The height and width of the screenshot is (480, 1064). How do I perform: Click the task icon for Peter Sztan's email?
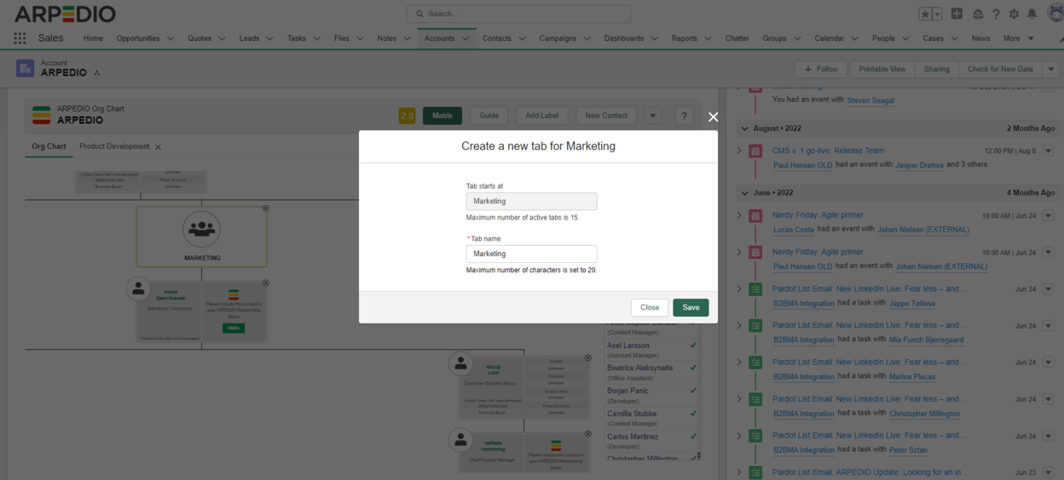click(x=755, y=436)
